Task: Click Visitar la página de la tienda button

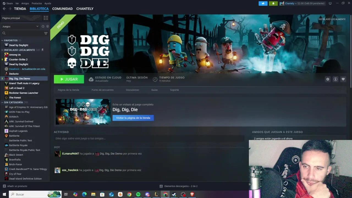Action: [133, 118]
